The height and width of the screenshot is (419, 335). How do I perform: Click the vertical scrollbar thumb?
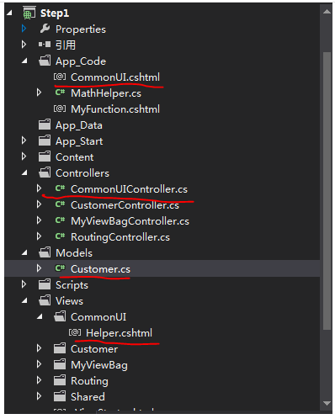[x=327, y=191]
